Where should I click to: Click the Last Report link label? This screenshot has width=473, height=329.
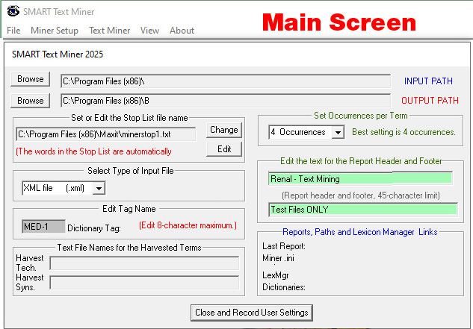[284, 246]
